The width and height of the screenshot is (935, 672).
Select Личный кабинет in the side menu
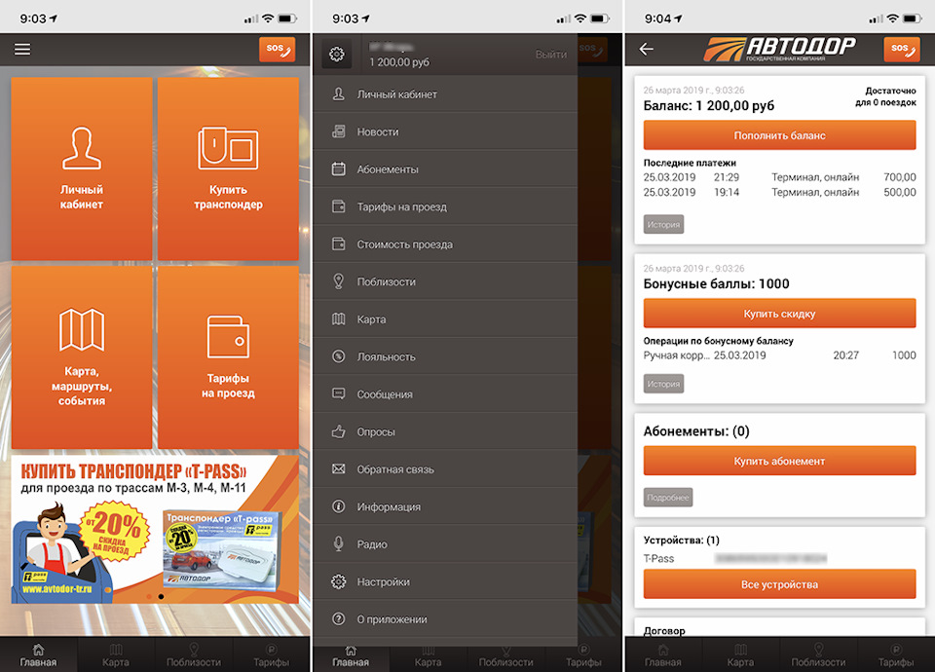click(445, 94)
